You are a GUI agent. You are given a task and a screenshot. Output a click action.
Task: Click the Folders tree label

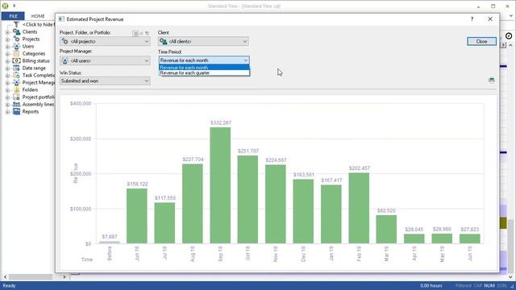click(30, 89)
